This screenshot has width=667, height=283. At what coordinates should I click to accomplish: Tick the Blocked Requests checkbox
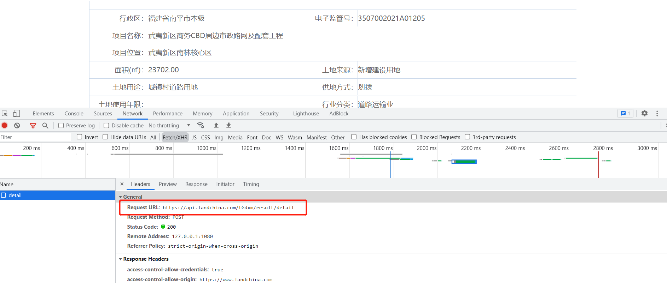(x=414, y=137)
